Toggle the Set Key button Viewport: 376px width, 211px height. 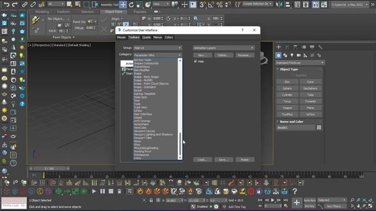point(310,206)
